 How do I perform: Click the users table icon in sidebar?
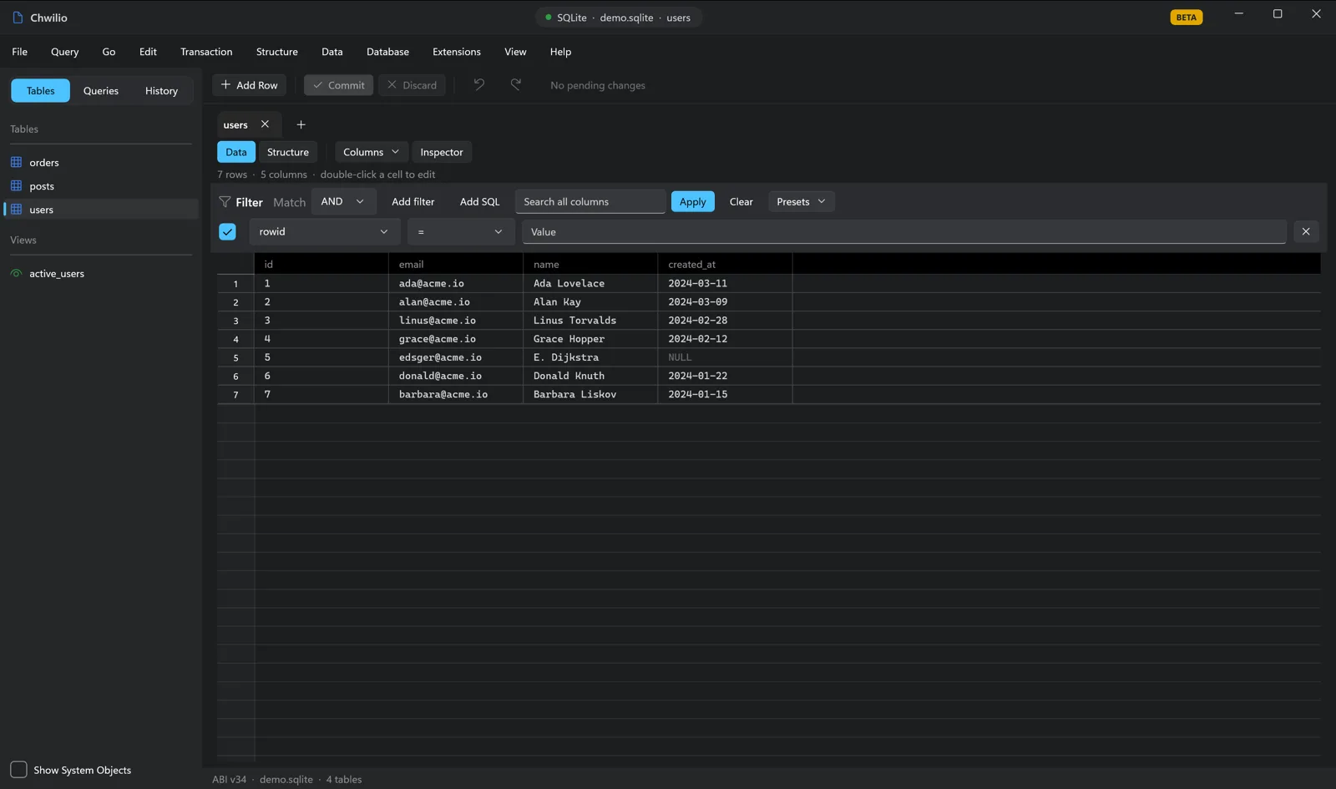16,209
